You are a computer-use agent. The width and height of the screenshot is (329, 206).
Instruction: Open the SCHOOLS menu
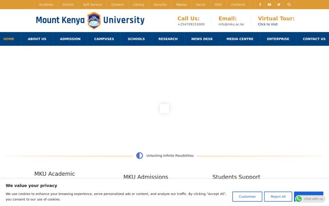[136, 39]
